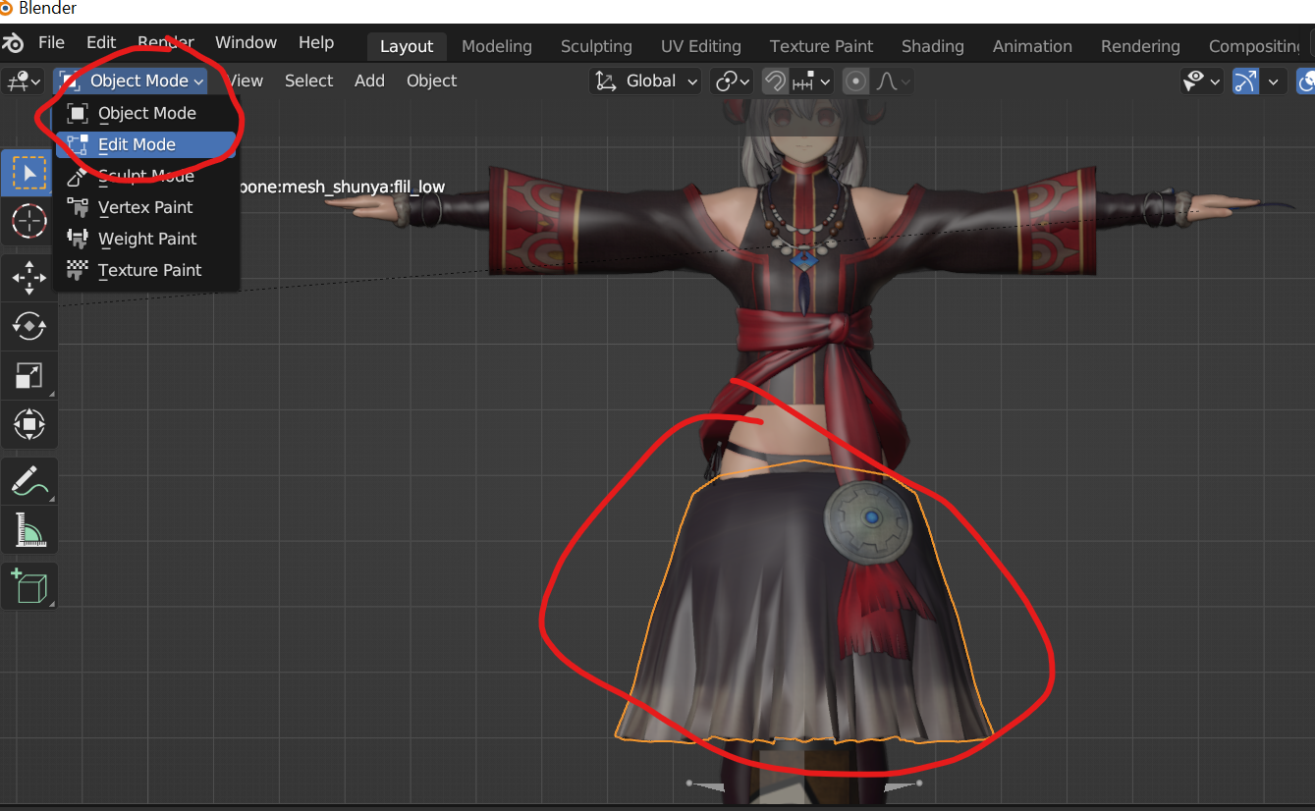1315x811 pixels.
Task: Select the Add Cube tool
Action: click(29, 587)
